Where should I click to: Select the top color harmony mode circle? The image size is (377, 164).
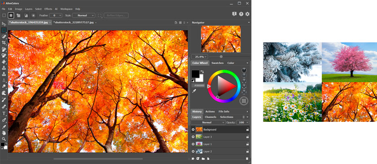(x=244, y=70)
